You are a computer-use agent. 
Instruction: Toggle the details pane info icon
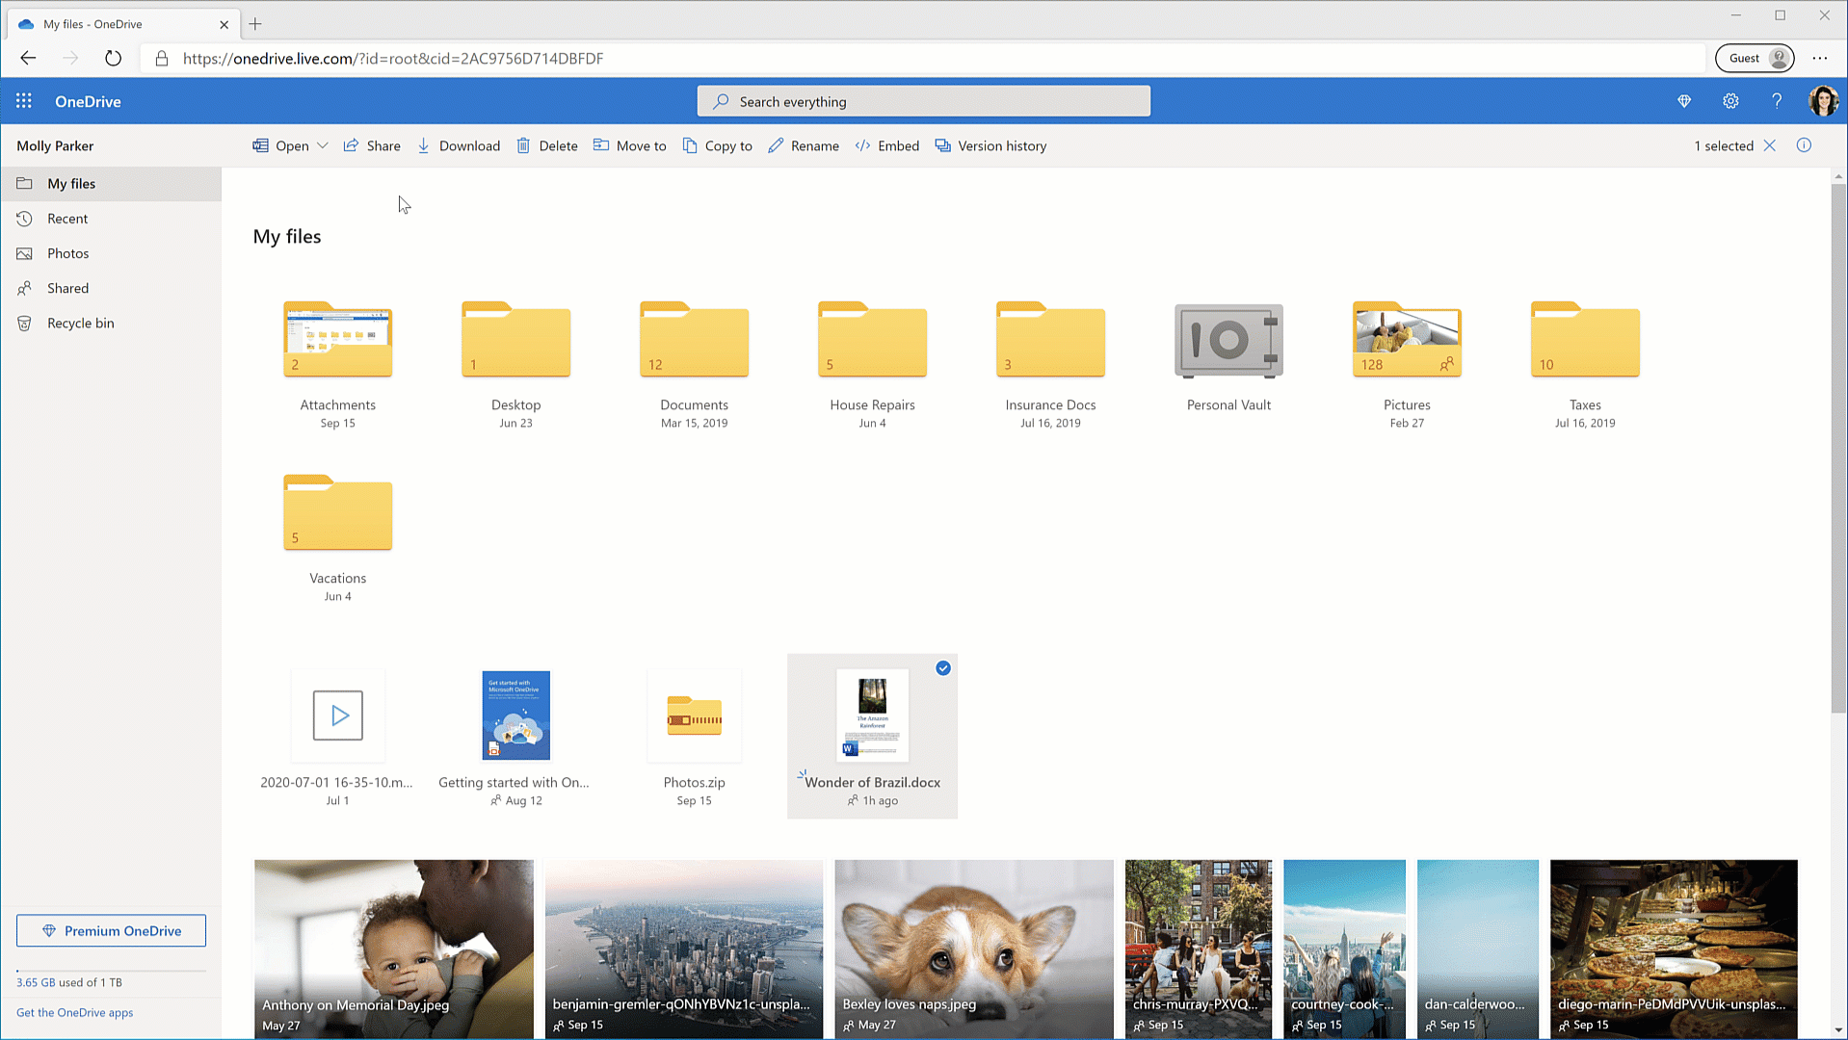pos(1804,145)
